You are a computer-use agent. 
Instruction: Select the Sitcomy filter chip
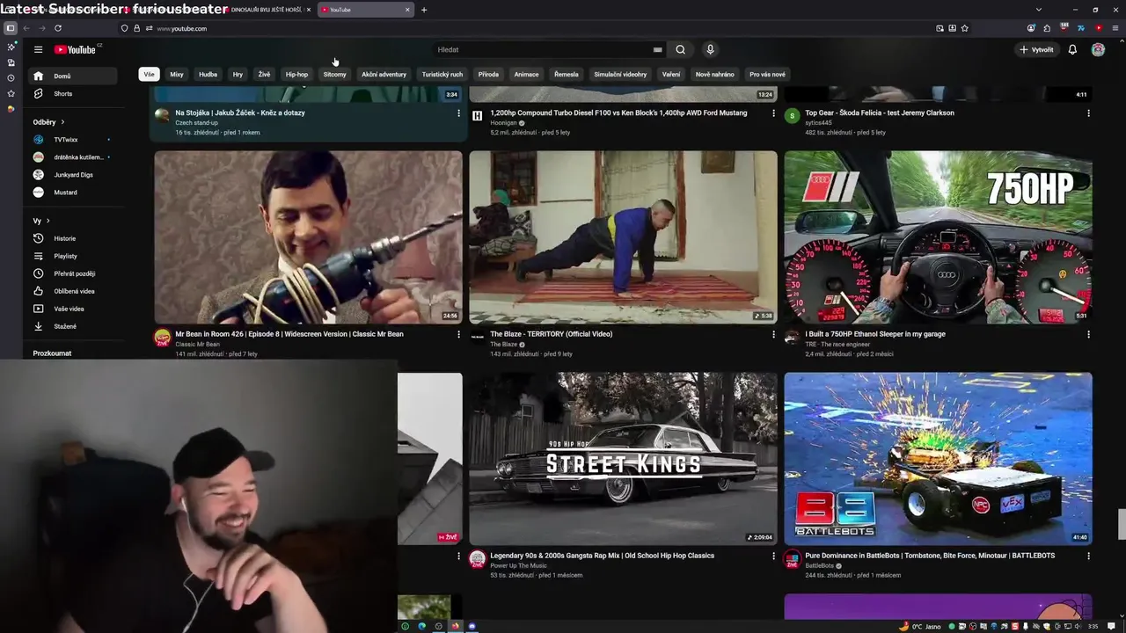[x=335, y=75]
